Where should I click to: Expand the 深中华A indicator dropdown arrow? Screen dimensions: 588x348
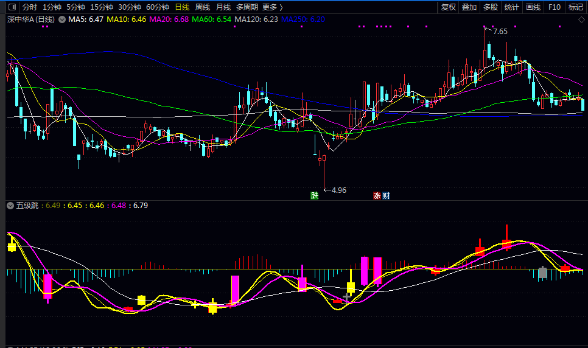[62, 19]
